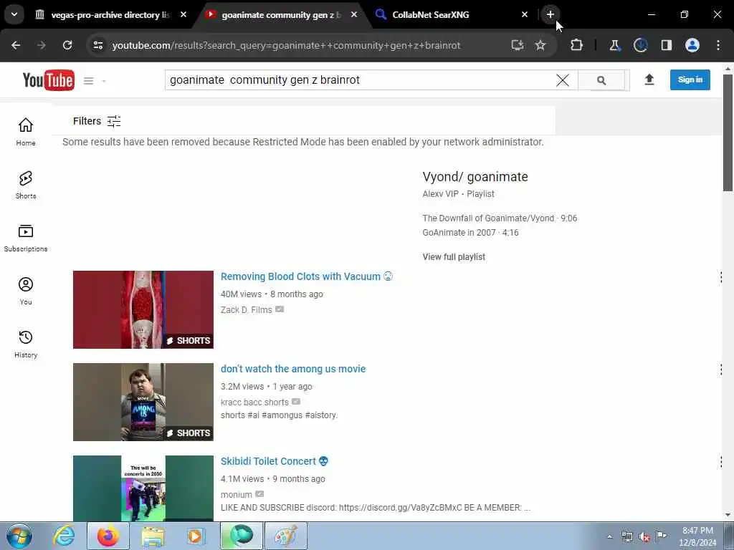Open the search Filters options
Screen dimensions: 734x550
point(97,121)
